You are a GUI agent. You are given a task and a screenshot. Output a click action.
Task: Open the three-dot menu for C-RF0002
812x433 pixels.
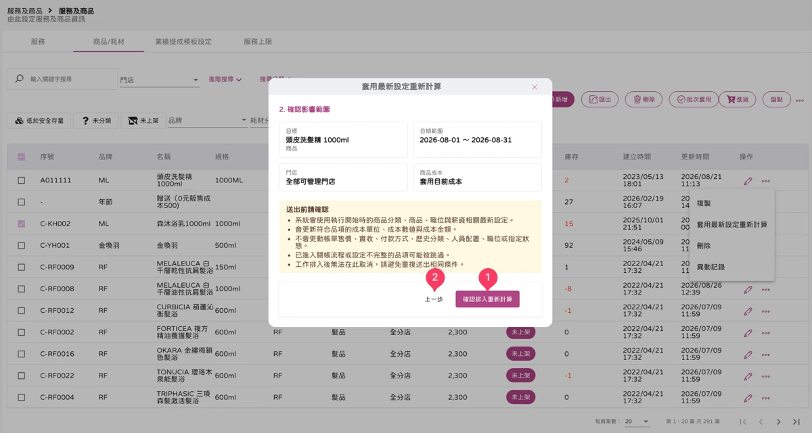[765, 332]
